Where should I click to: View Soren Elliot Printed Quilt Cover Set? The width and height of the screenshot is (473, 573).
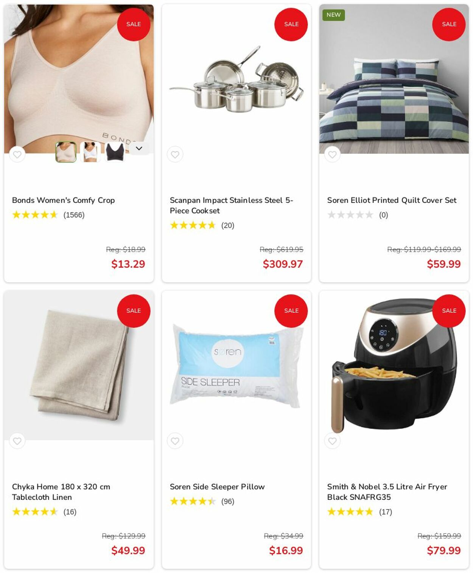(392, 200)
